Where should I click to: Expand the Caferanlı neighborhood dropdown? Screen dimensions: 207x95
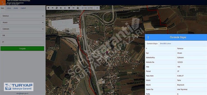pos(22,29)
